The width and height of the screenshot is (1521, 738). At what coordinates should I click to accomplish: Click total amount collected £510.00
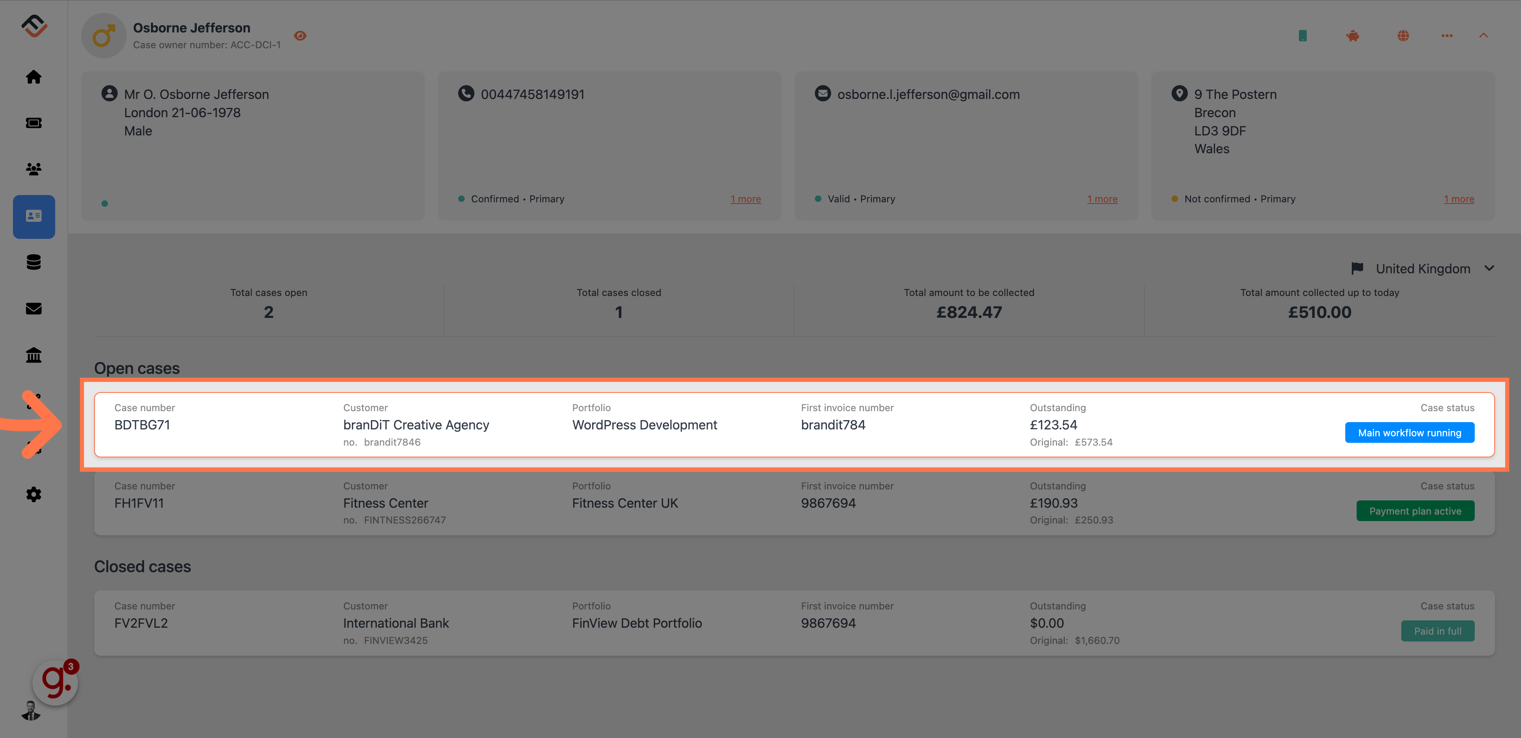tap(1320, 312)
